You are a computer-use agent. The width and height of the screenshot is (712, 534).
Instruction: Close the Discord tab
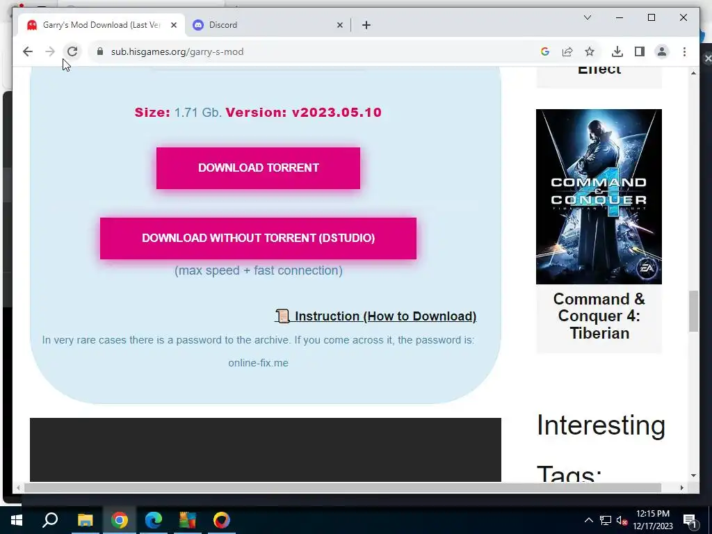[x=339, y=25]
